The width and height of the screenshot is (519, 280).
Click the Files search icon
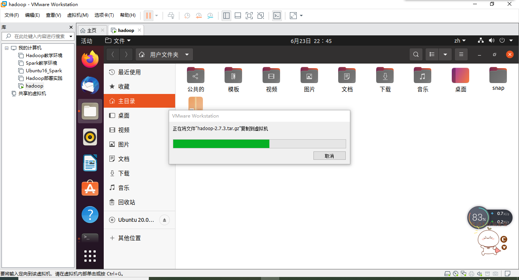[x=416, y=54]
